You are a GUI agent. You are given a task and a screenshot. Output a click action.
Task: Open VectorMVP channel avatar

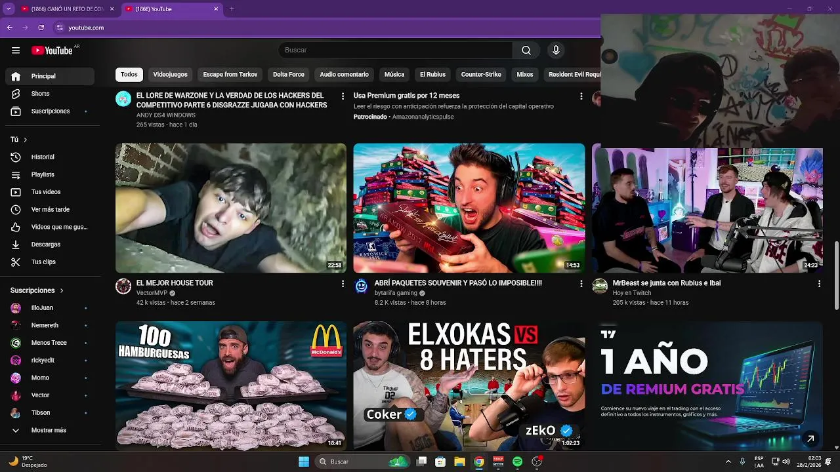pyautogui.click(x=123, y=286)
